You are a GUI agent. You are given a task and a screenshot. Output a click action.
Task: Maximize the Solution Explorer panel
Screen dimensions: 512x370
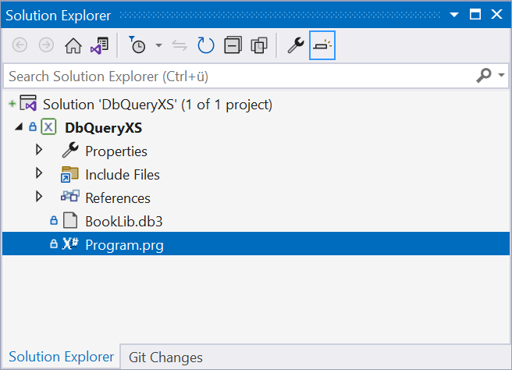click(x=475, y=14)
